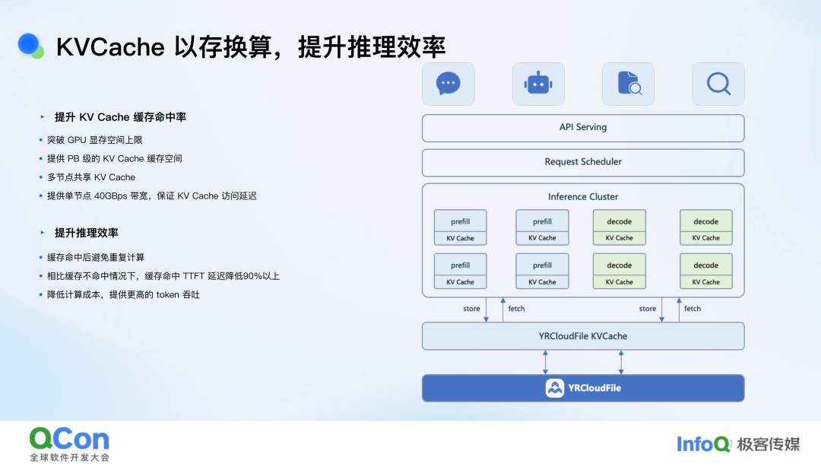821x467 pixels.
Task: Expand the 提升 KV Cache 缓存命中率 arrow
Action: [43, 117]
